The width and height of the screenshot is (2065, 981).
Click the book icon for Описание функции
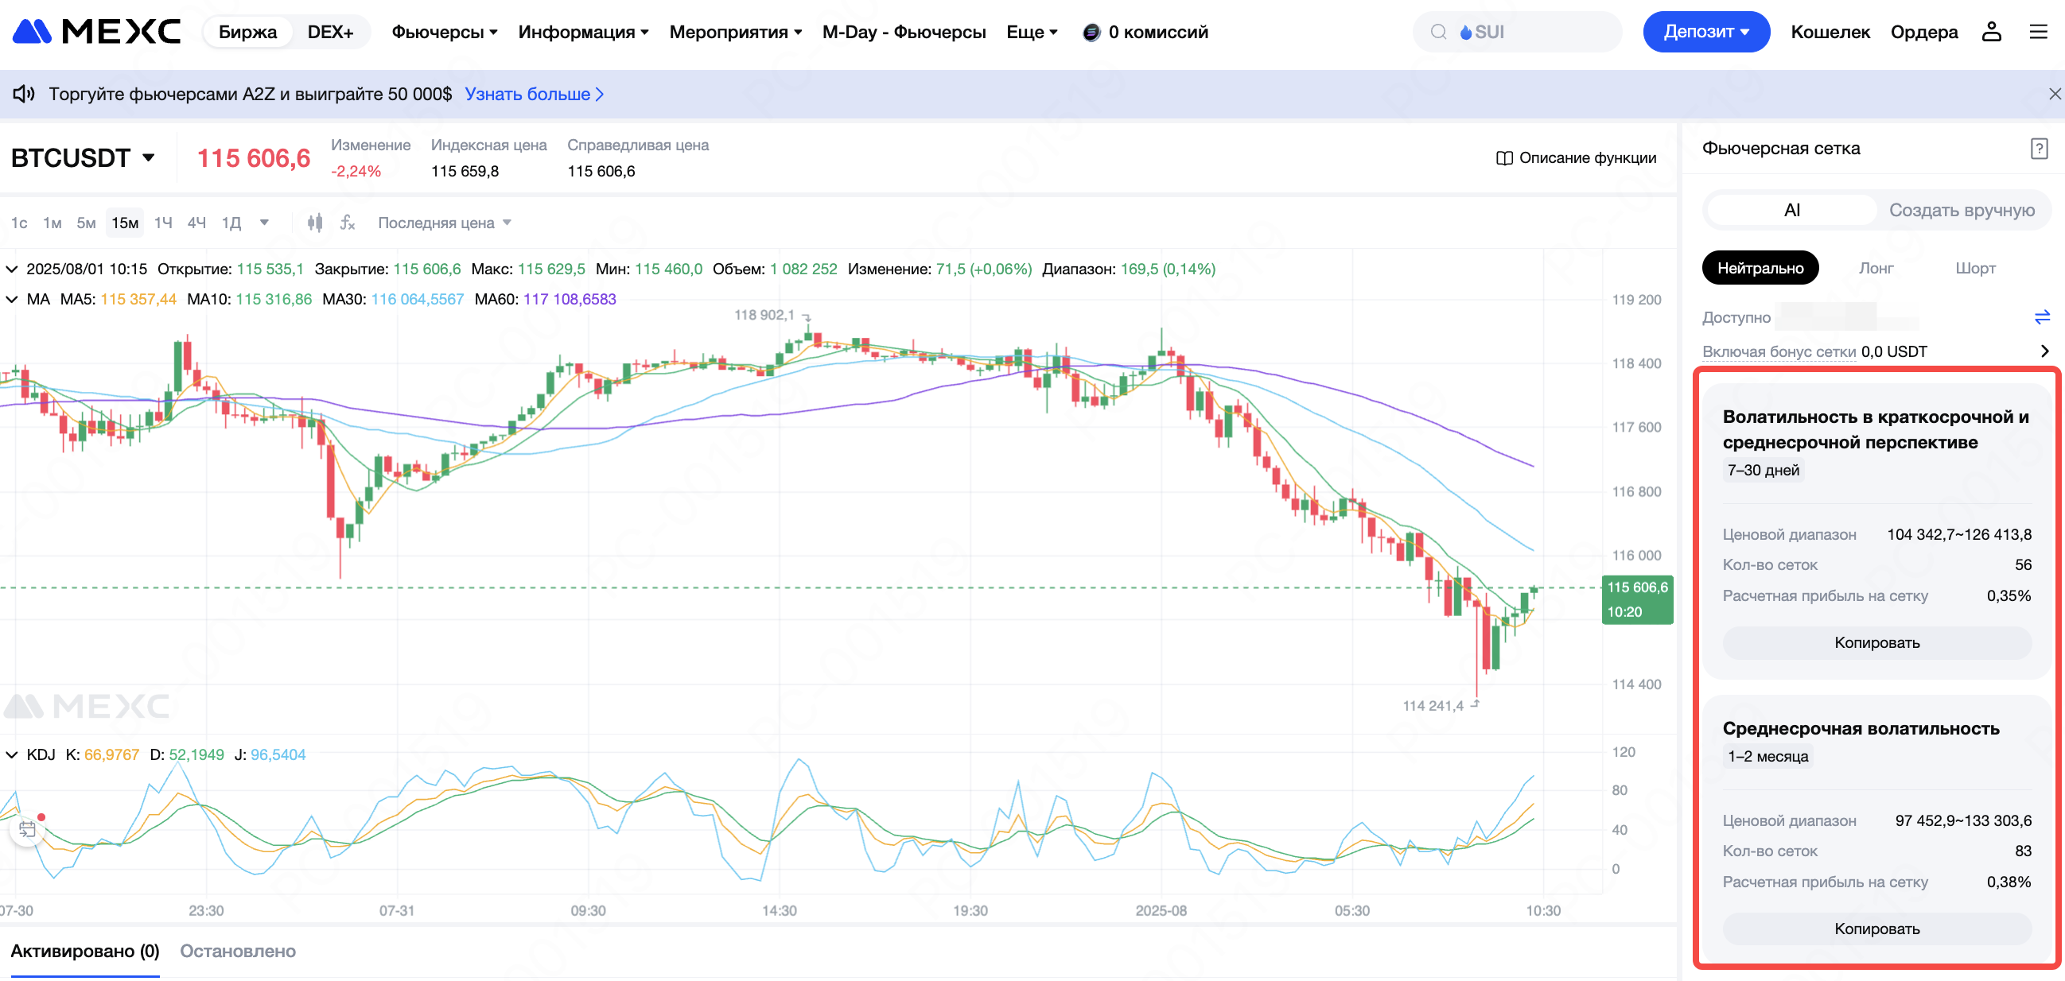[x=1504, y=158]
